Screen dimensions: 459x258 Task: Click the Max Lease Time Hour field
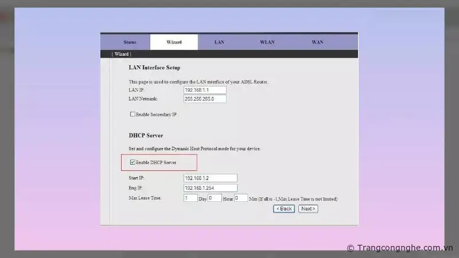click(x=215, y=198)
